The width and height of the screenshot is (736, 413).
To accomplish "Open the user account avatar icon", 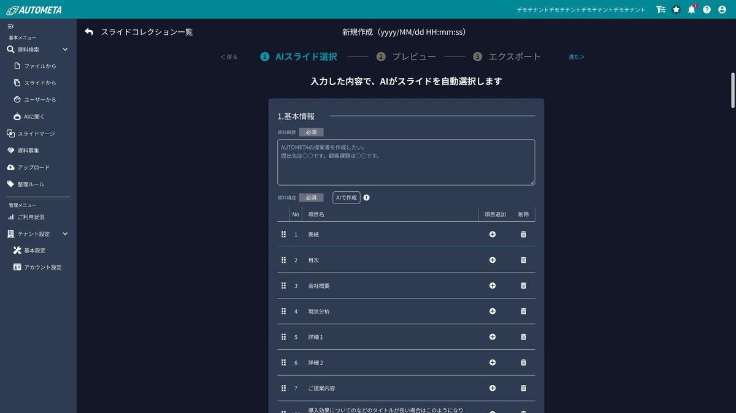I will point(722,9).
